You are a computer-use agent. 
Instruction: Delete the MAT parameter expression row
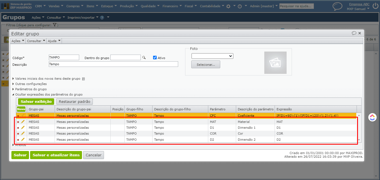click(18, 122)
